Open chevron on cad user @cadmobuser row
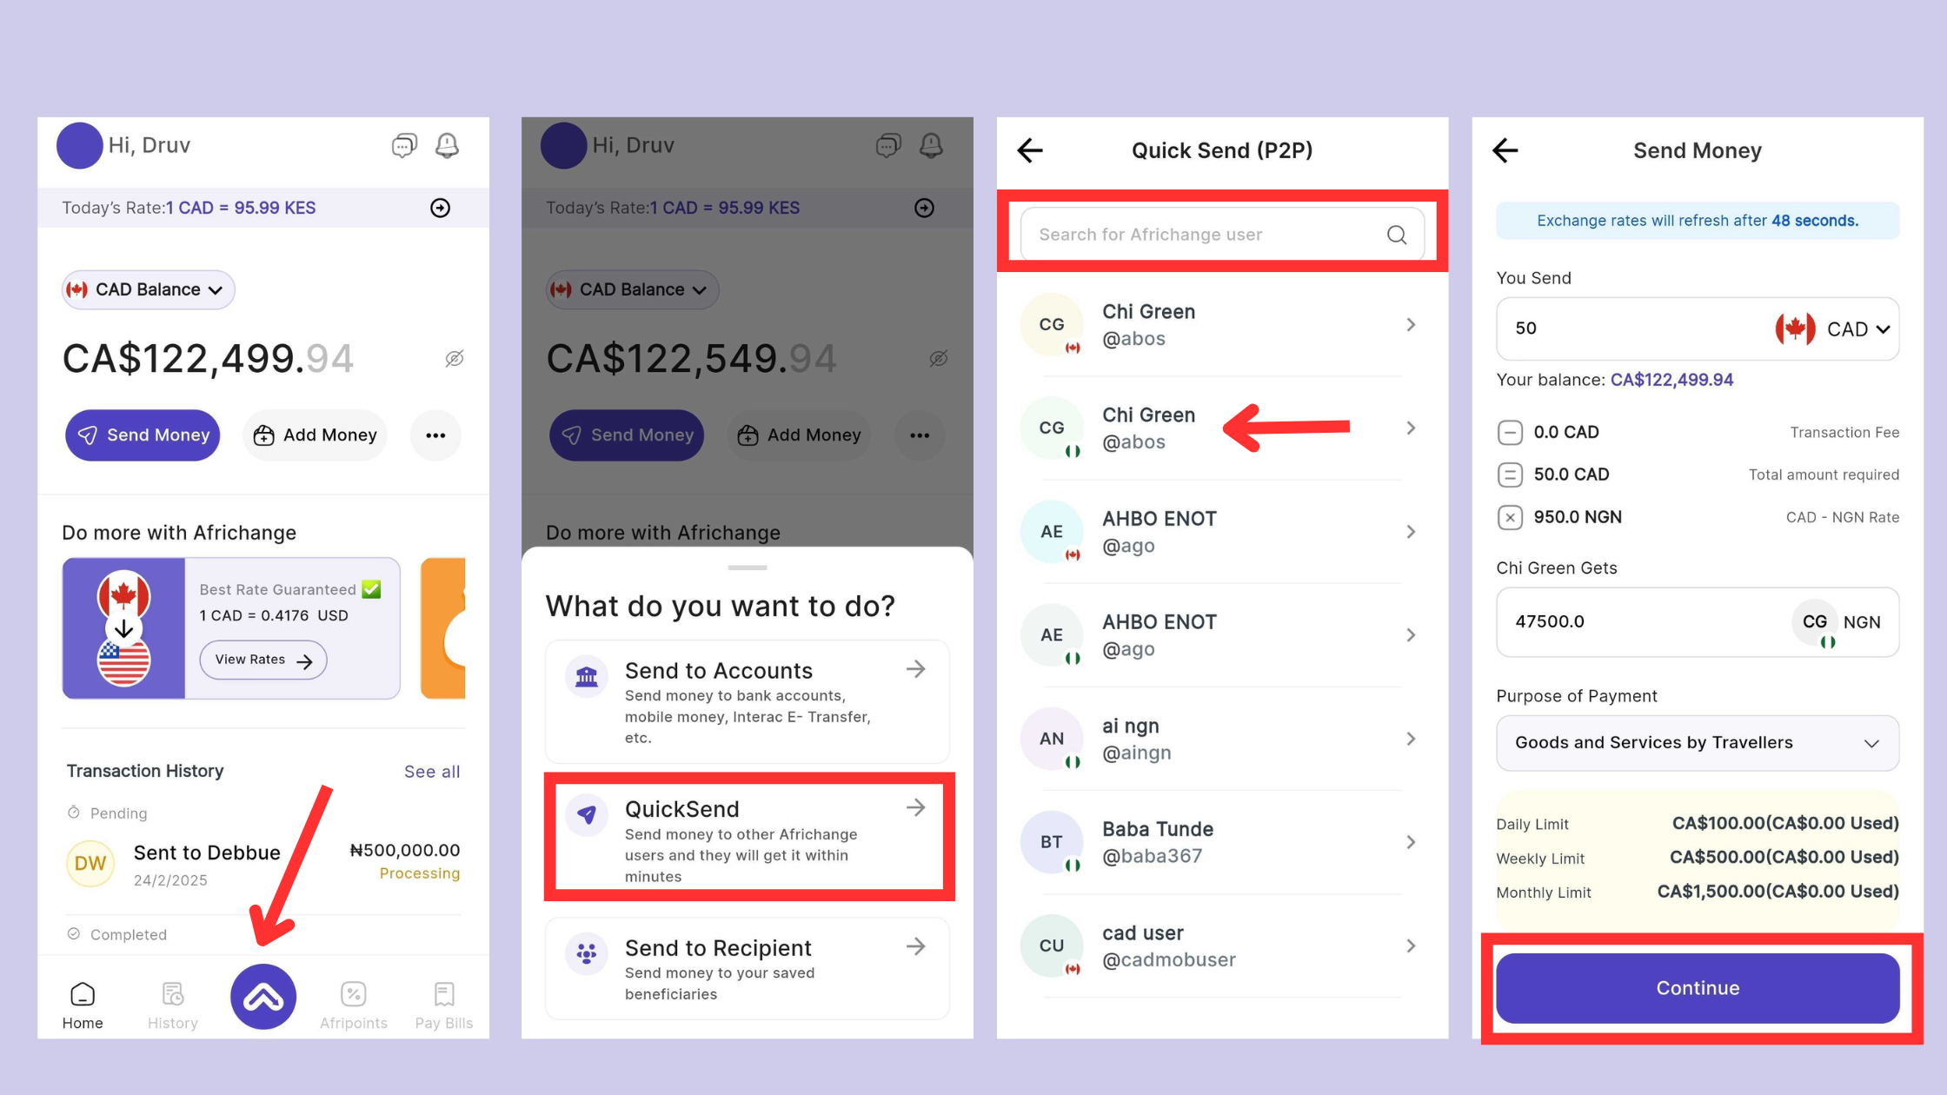Viewport: 1947px width, 1095px height. 1411,946
